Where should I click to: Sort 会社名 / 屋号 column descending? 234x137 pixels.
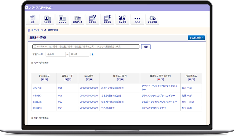click(x=122, y=80)
